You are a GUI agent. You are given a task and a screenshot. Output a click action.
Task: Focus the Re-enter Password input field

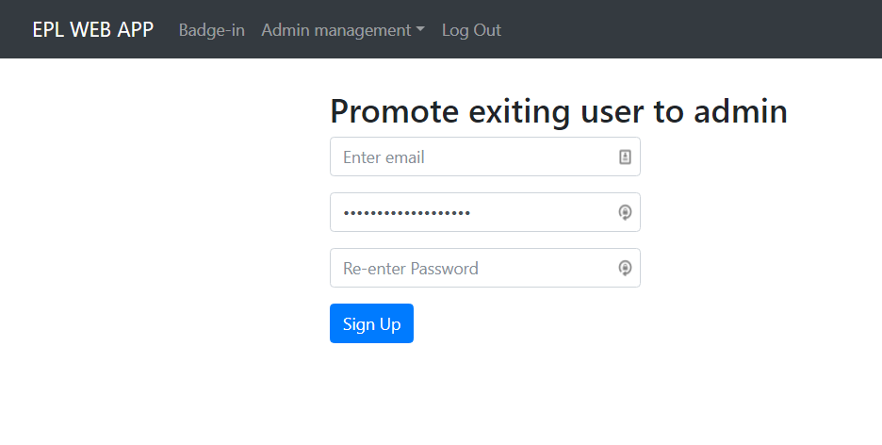tap(485, 268)
